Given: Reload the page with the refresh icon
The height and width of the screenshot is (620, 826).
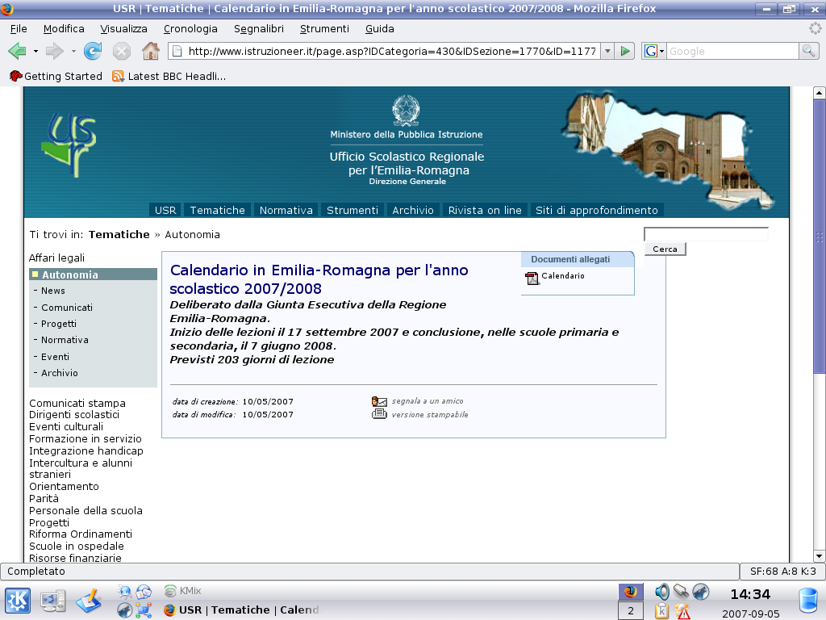Looking at the screenshot, I should pyautogui.click(x=93, y=51).
